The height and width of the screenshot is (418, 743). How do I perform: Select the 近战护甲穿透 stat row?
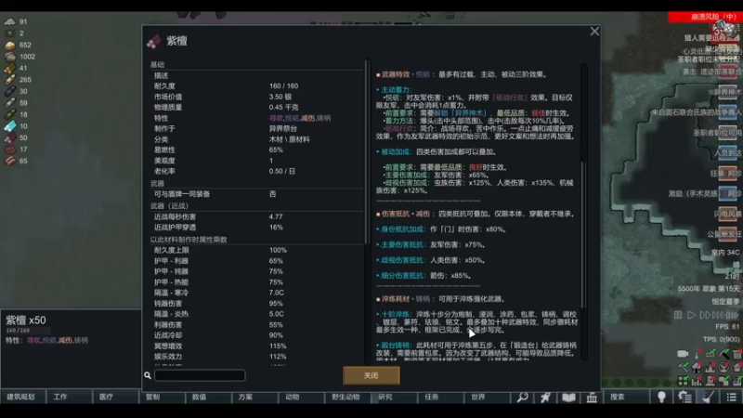(x=257, y=228)
